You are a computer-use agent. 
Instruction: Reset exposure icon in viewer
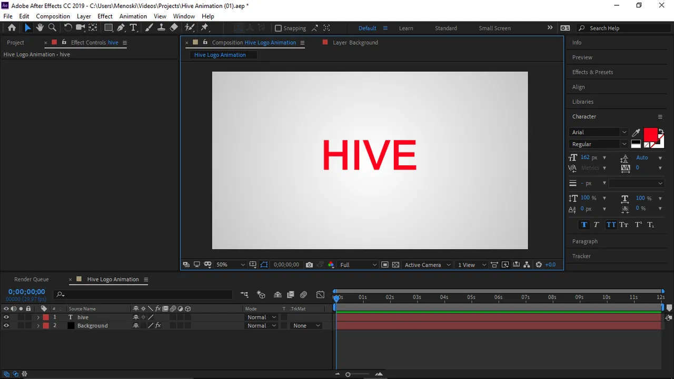click(538, 265)
